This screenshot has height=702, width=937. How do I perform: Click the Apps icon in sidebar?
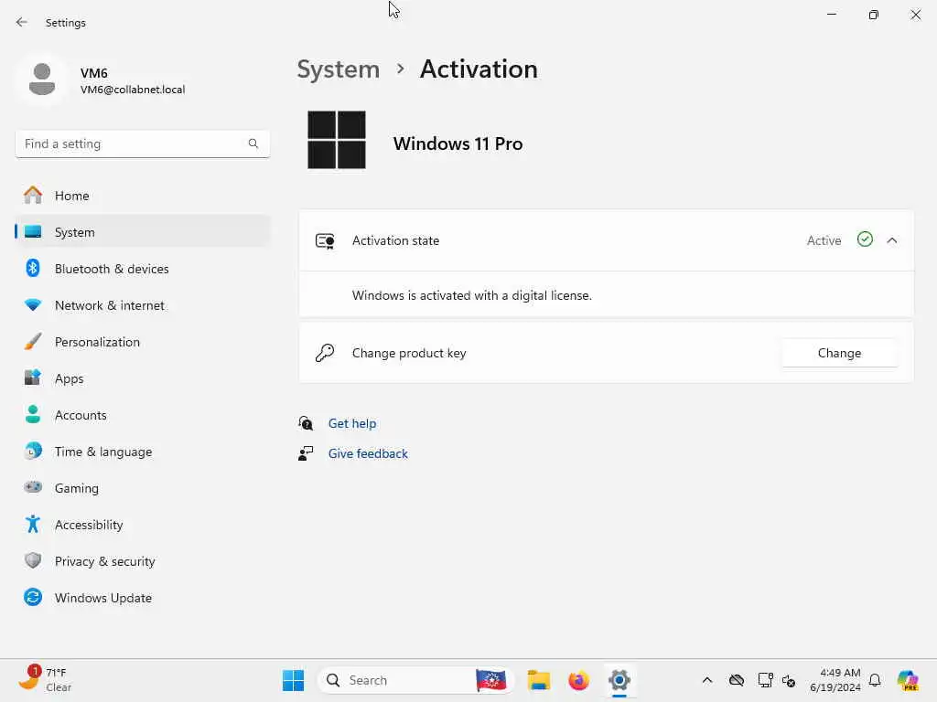tap(33, 378)
